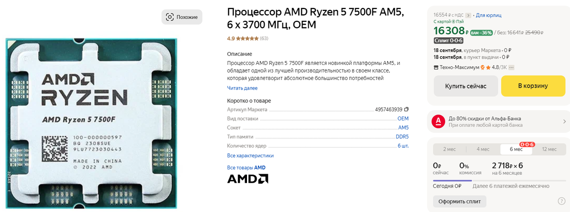
Task: Click the split payment progress bar
Action: coord(499,180)
